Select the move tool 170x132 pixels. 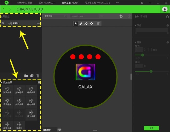[x=91, y=24]
